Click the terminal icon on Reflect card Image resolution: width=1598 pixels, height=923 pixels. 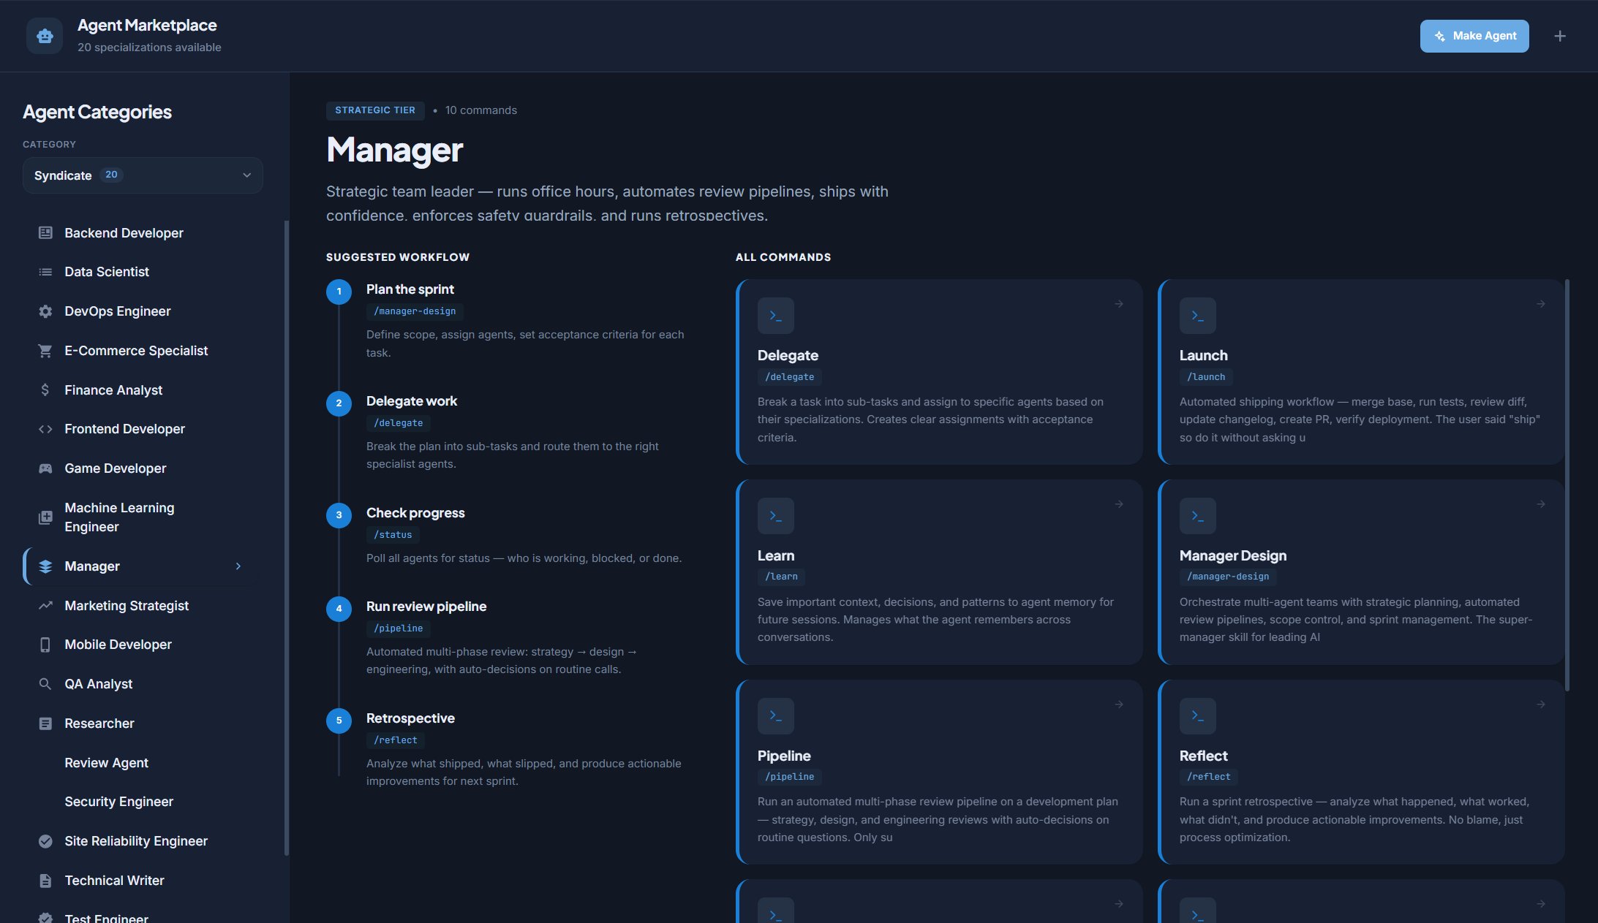1198,716
